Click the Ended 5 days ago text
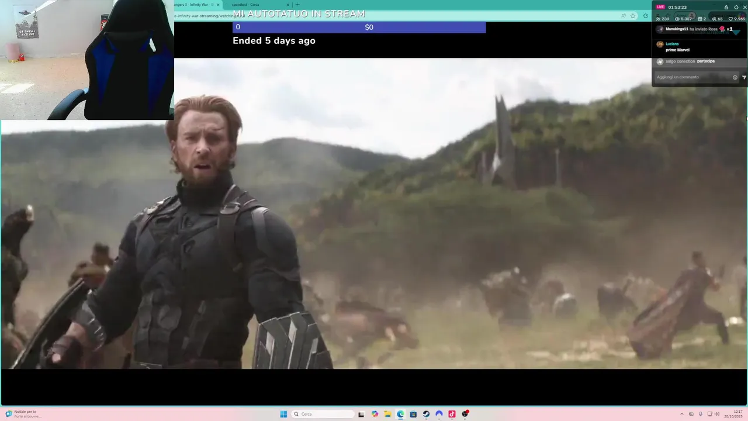The height and width of the screenshot is (421, 748). 274,40
